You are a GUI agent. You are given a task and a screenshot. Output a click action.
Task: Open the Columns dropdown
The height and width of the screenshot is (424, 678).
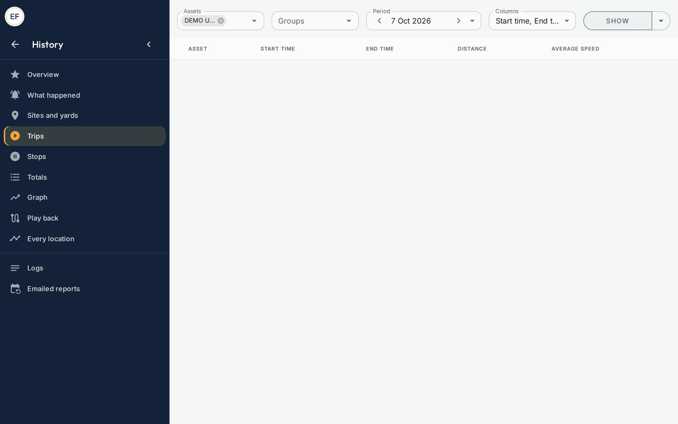[x=532, y=21]
